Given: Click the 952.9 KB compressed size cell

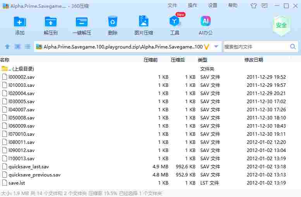Looking at the screenshot, I should click(186, 175).
